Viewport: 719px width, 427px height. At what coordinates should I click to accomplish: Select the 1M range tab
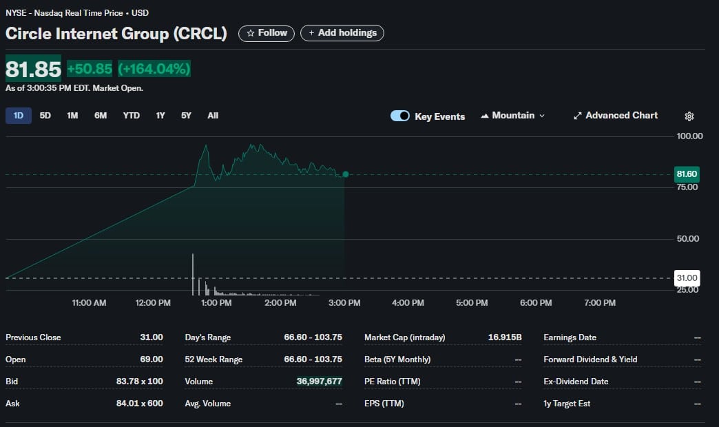tap(72, 116)
